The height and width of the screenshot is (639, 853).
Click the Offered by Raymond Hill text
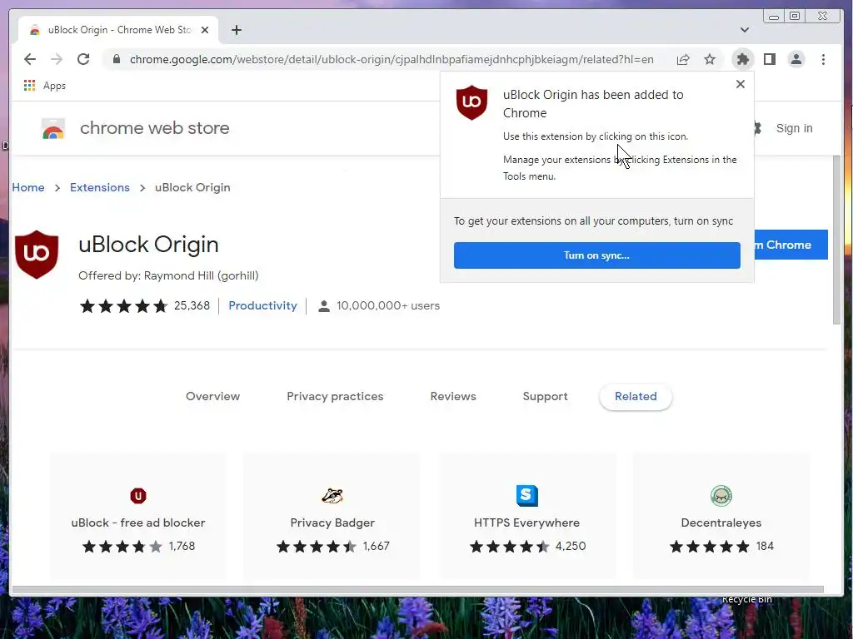(x=168, y=275)
